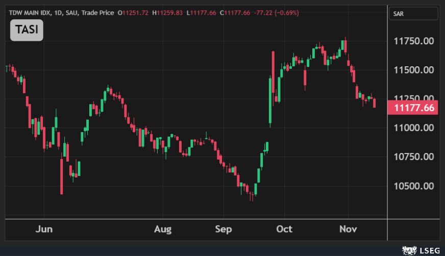Click the Nov label on time axis

tap(348, 229)
